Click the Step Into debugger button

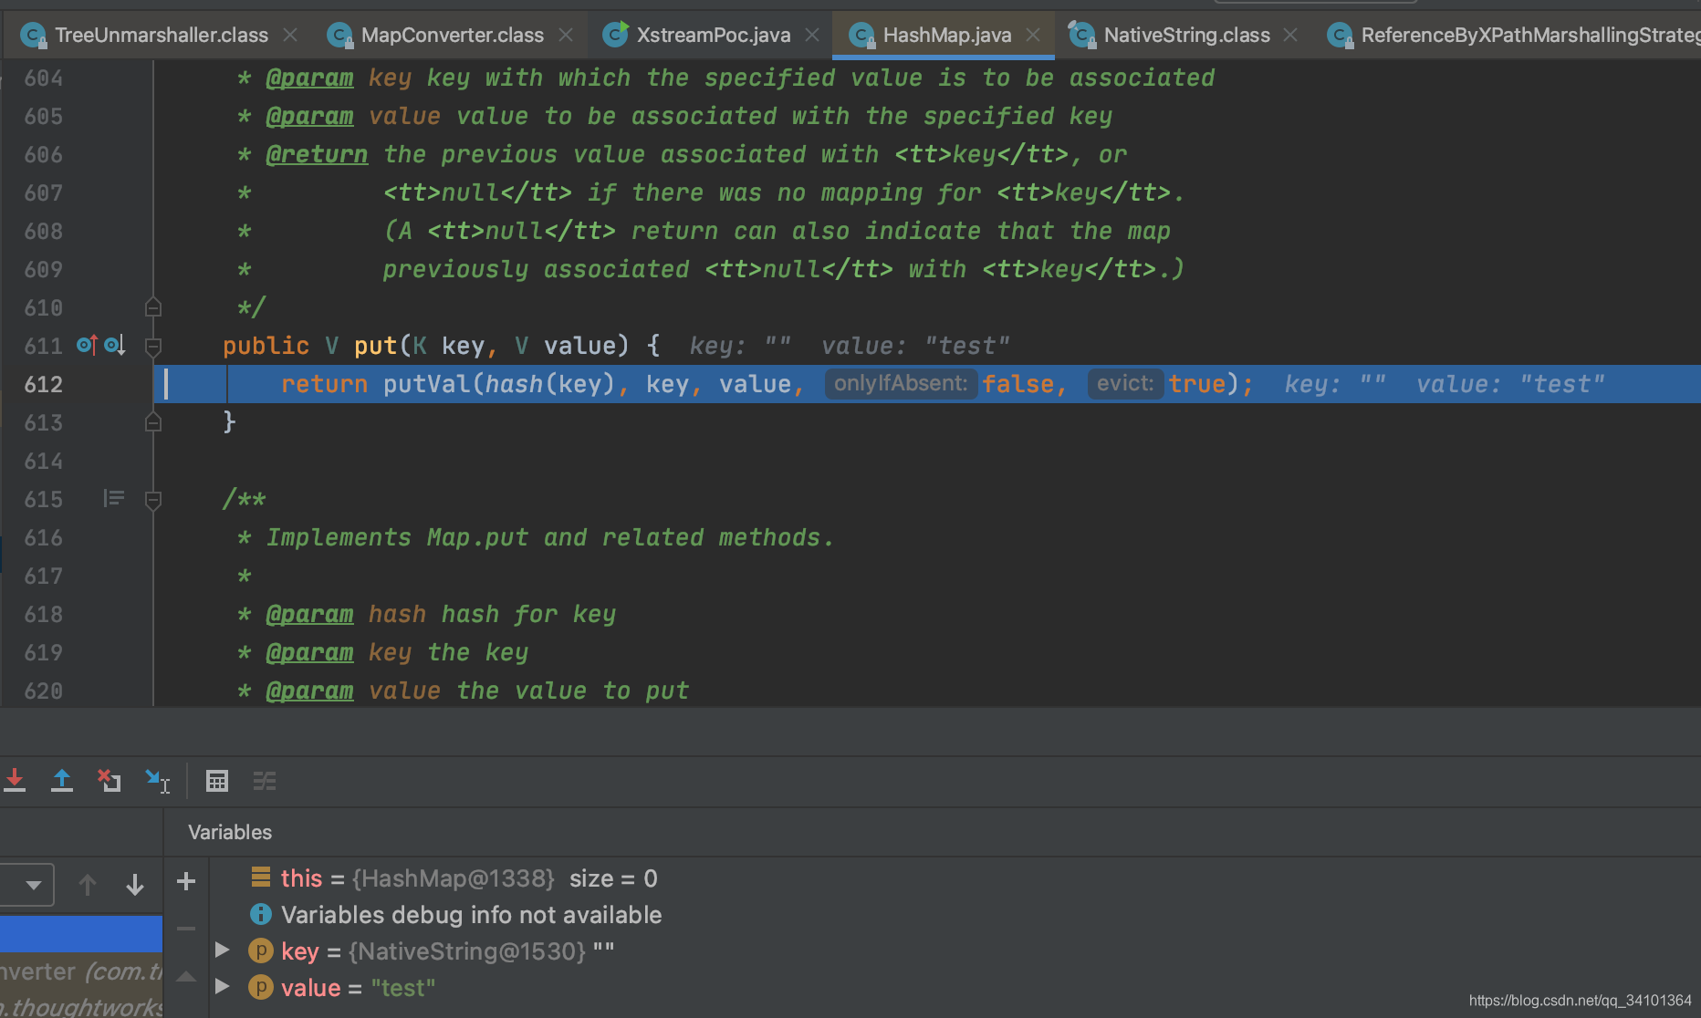pyautogui.click(x=16, y=781)
